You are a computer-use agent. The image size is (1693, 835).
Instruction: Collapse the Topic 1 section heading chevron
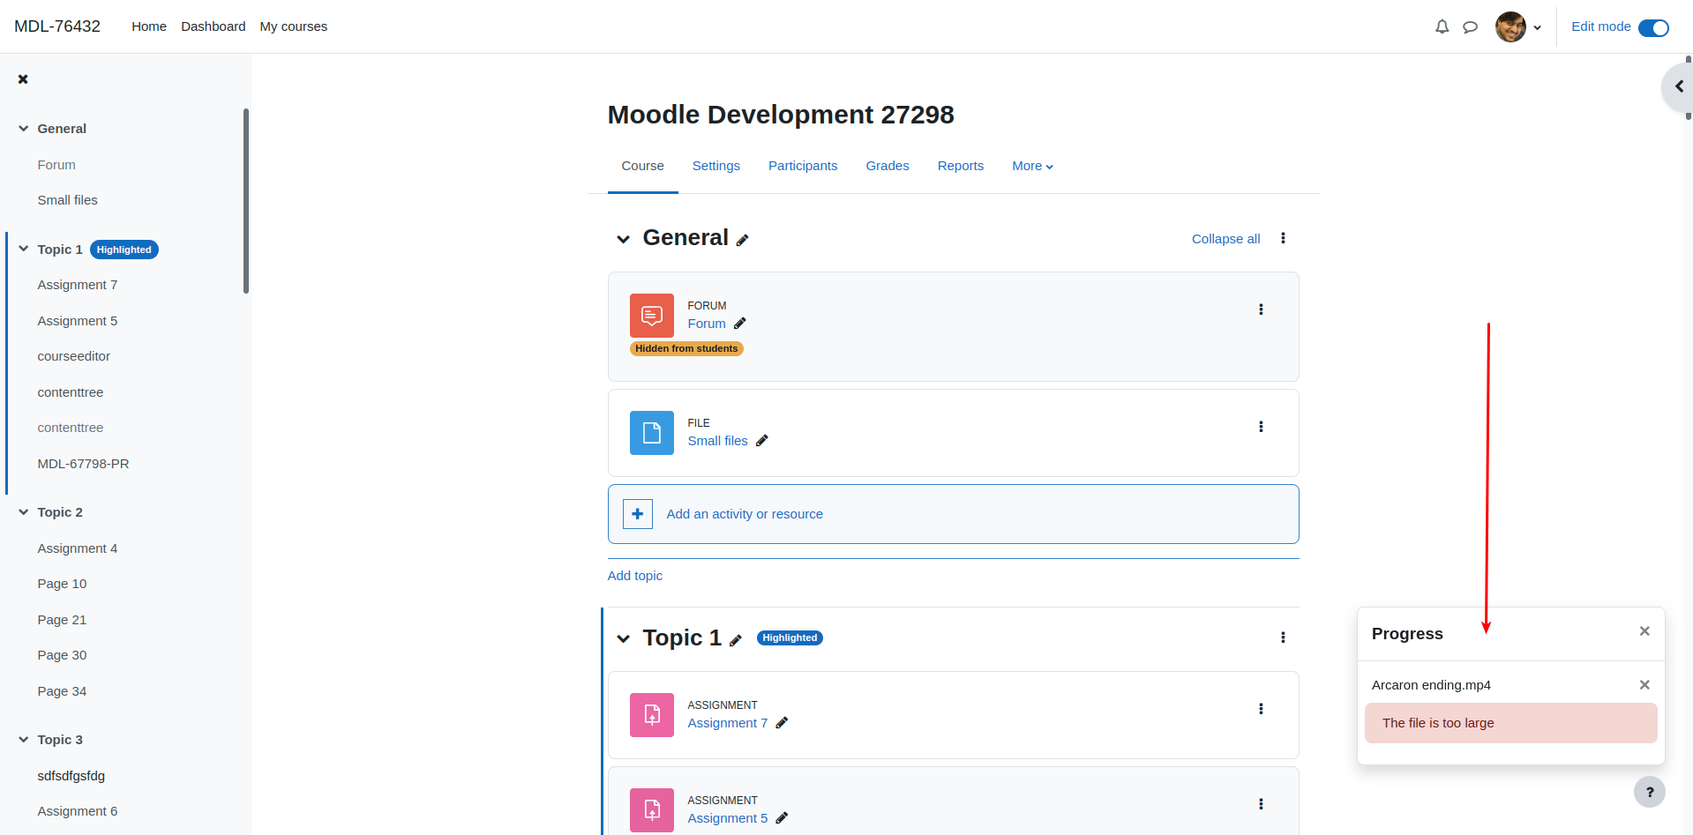623,638
